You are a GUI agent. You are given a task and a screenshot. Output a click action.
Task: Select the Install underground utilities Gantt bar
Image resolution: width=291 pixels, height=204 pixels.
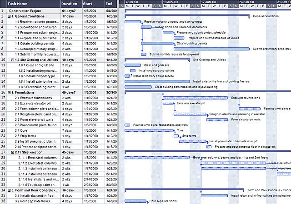click(x=133, y=71)
